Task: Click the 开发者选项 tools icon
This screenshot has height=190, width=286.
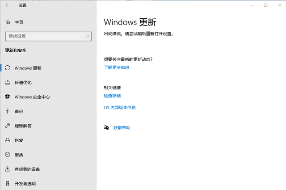Action: pos(7,183)
